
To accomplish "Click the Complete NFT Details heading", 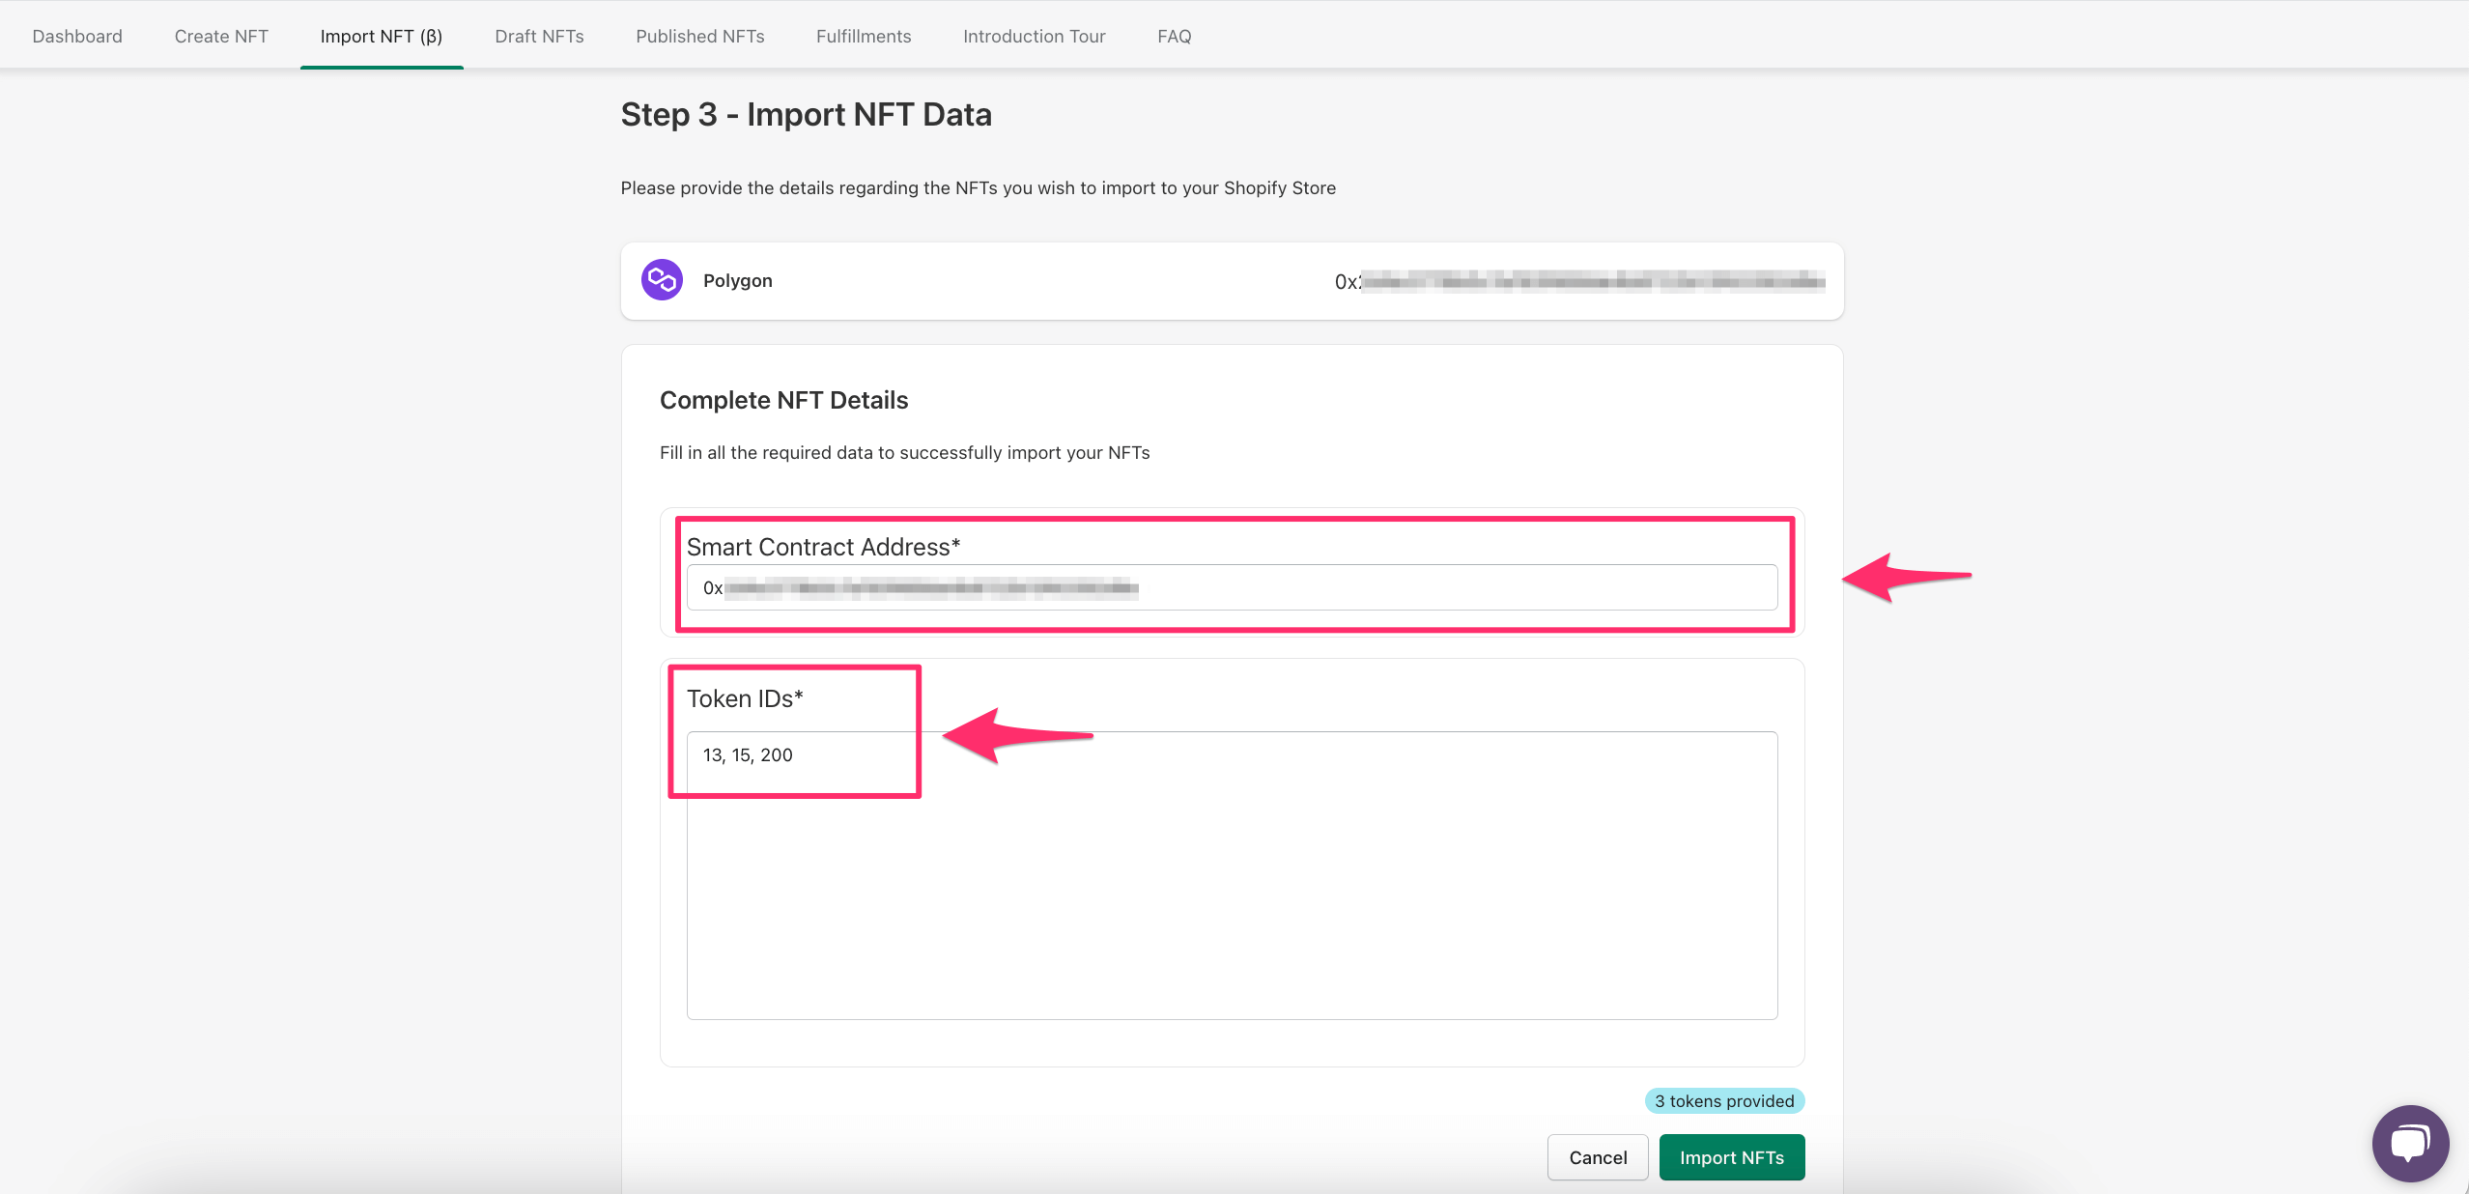I will (x=782, y=399).
